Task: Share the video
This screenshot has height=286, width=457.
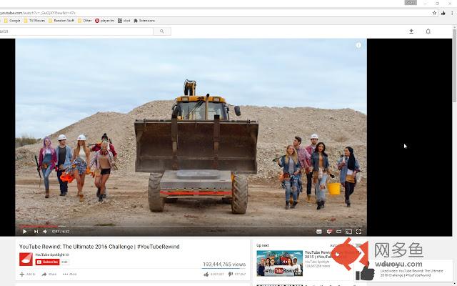Action: pos(49,275)
